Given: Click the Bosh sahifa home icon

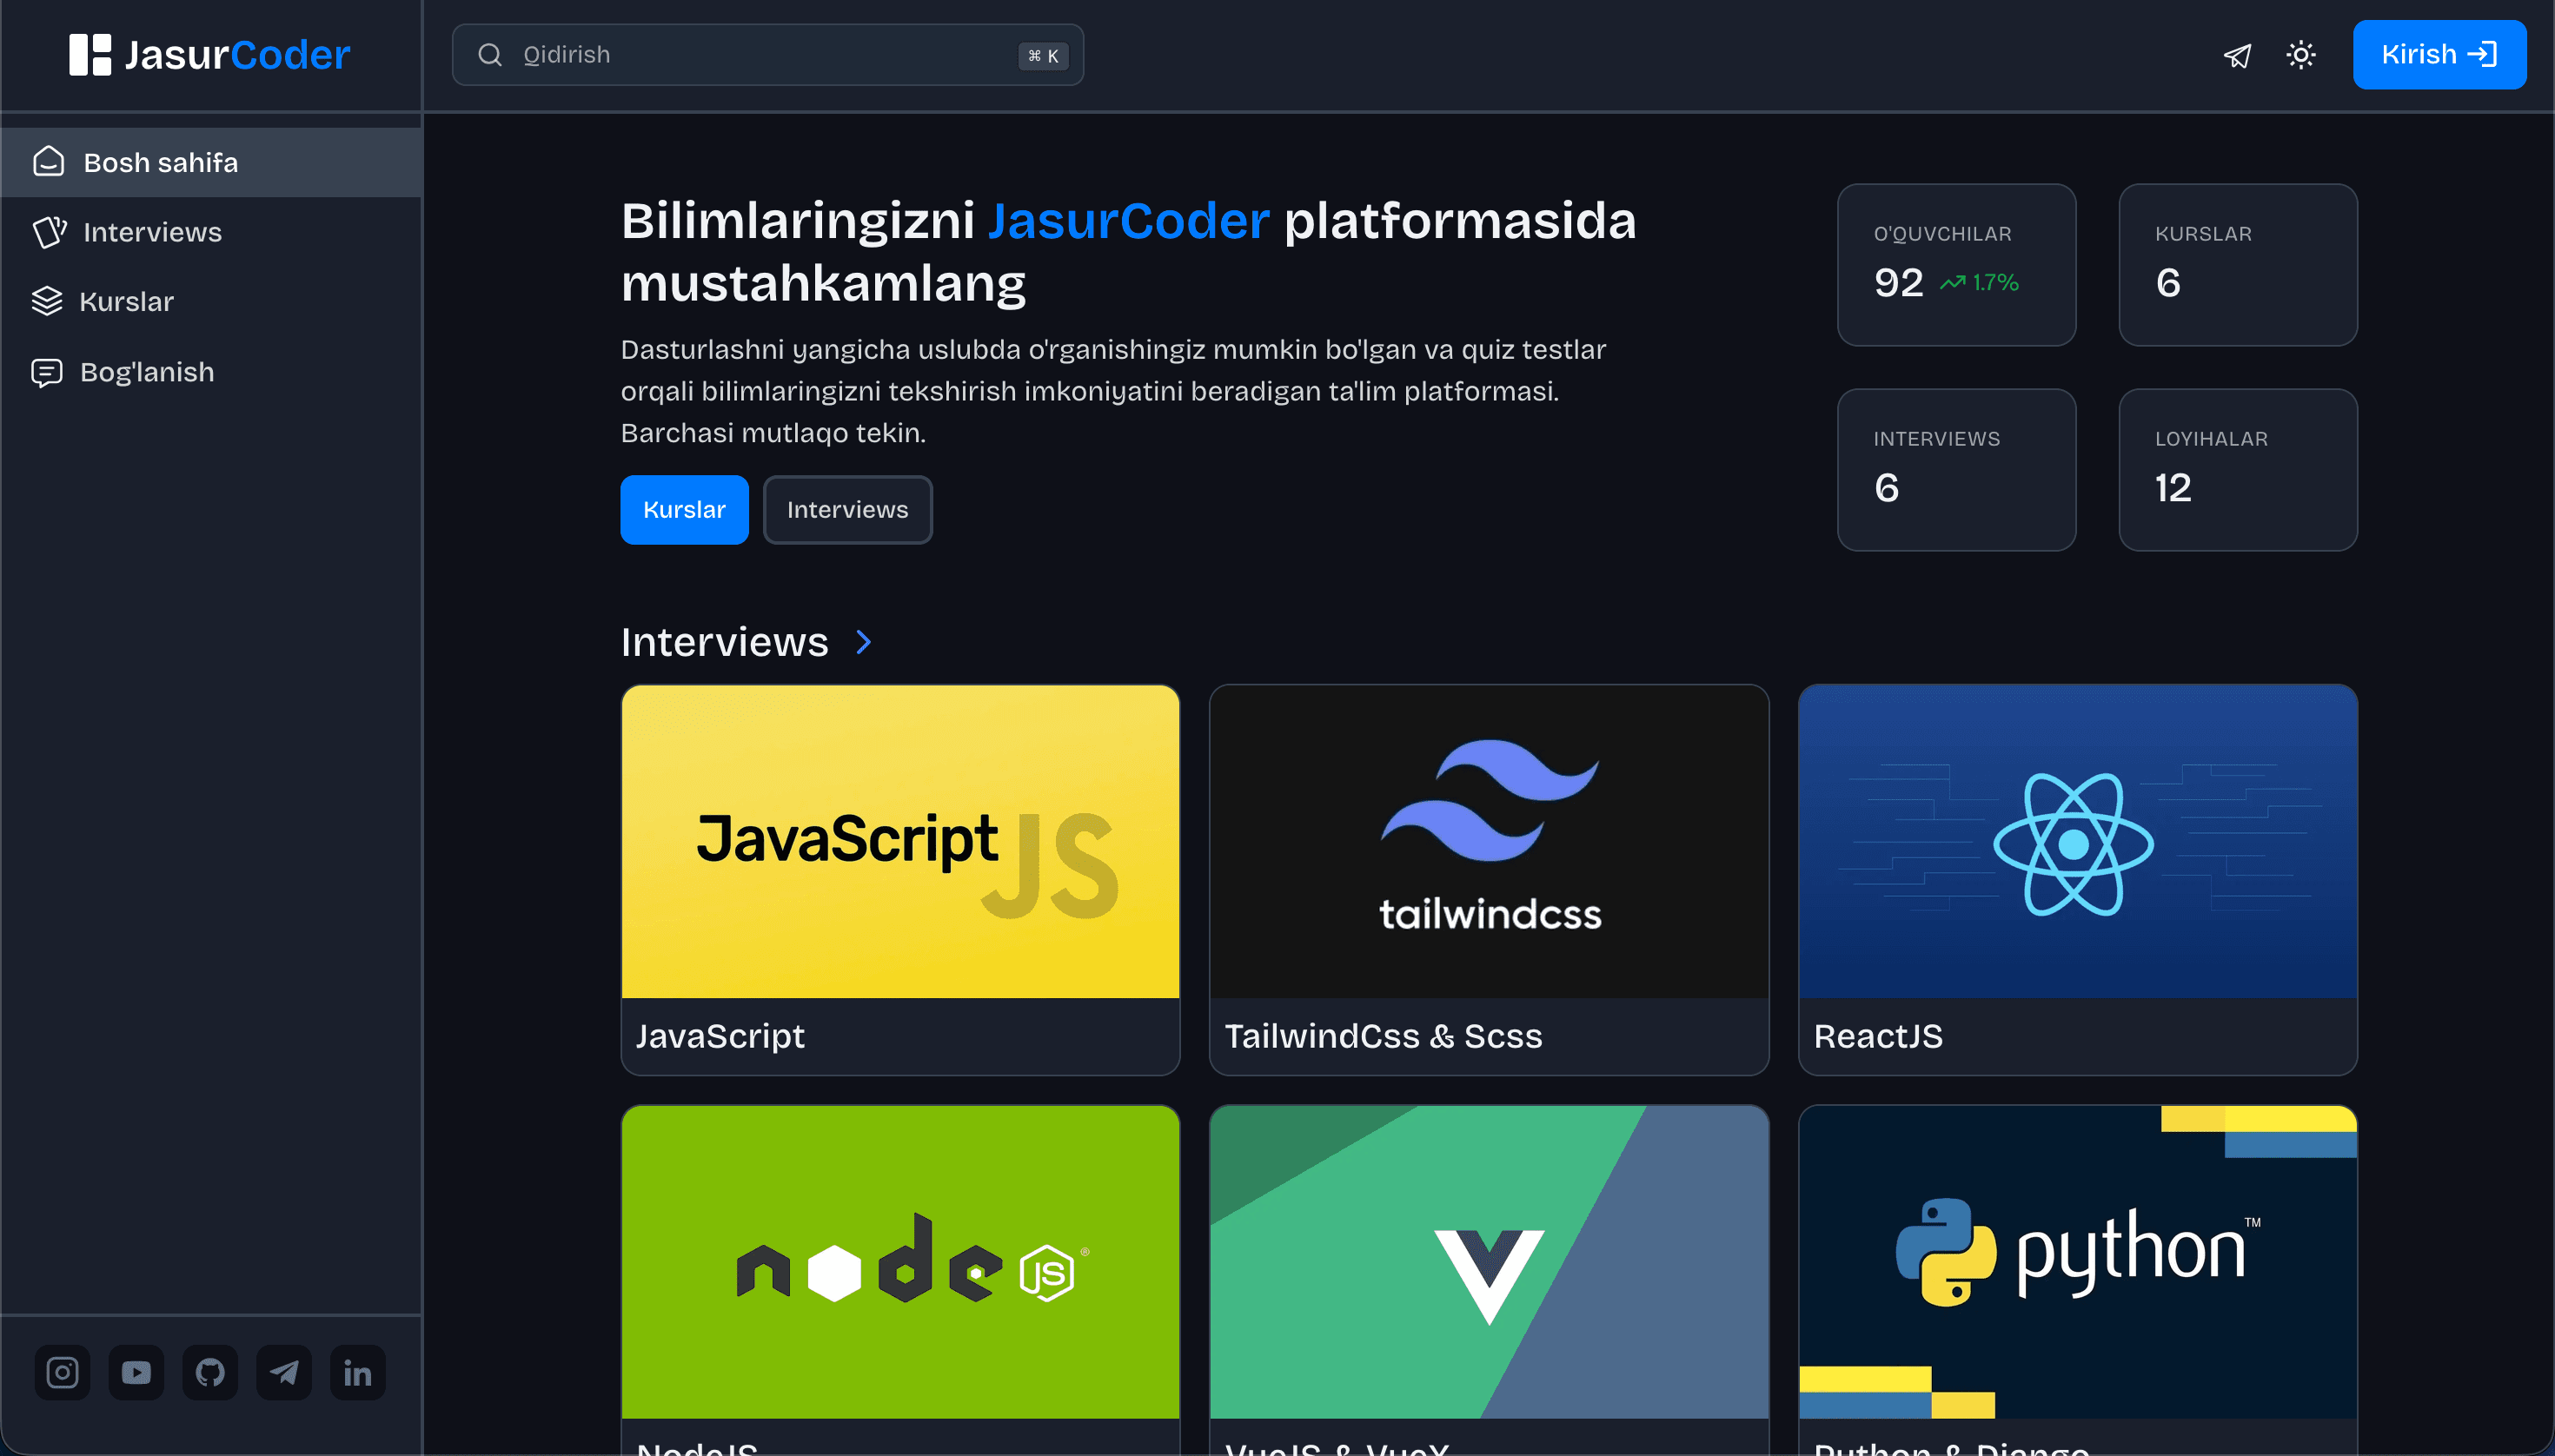Looking at the screenshot, I should click(x=49, y=162).
